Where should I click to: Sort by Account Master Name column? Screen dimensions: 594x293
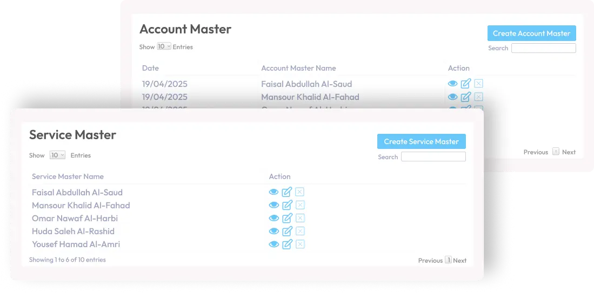[x=298, y=68]
